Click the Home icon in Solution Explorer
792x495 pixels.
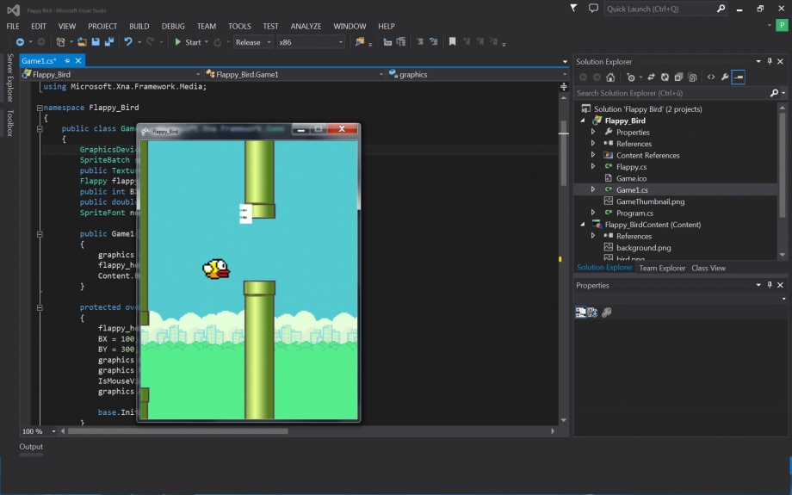(610, 77)
